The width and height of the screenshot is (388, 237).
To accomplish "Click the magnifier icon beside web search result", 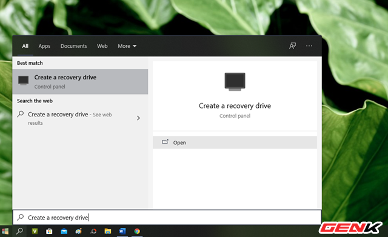I will pyautogui.click(x=21, y=114).
